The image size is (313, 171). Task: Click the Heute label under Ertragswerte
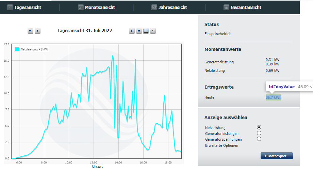click(x=209, y=97)
